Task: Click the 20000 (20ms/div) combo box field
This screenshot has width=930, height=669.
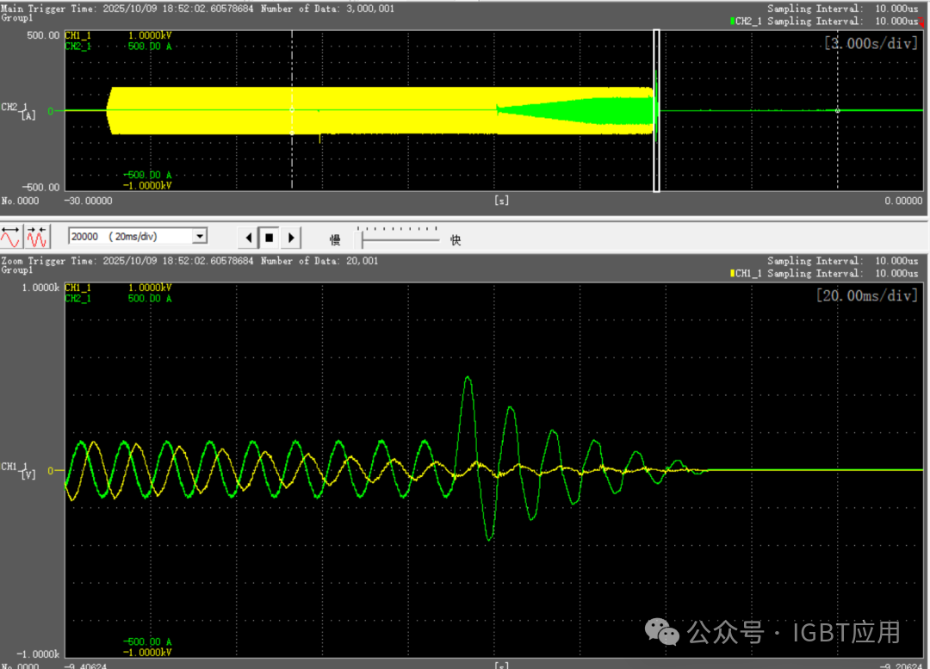Action: (138, 236)
